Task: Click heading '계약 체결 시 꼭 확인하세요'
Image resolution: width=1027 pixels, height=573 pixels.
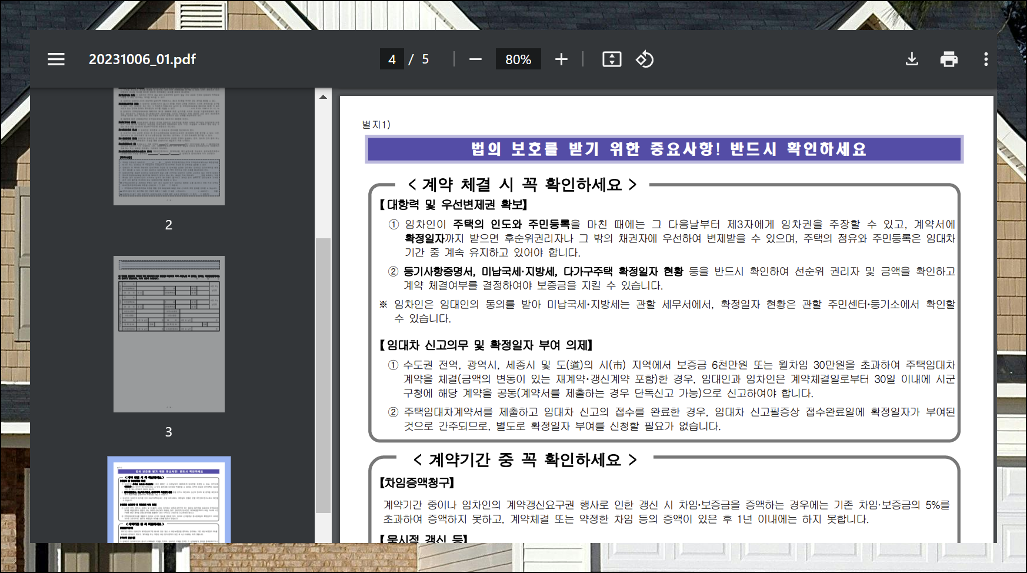Action: click(522, 185)
